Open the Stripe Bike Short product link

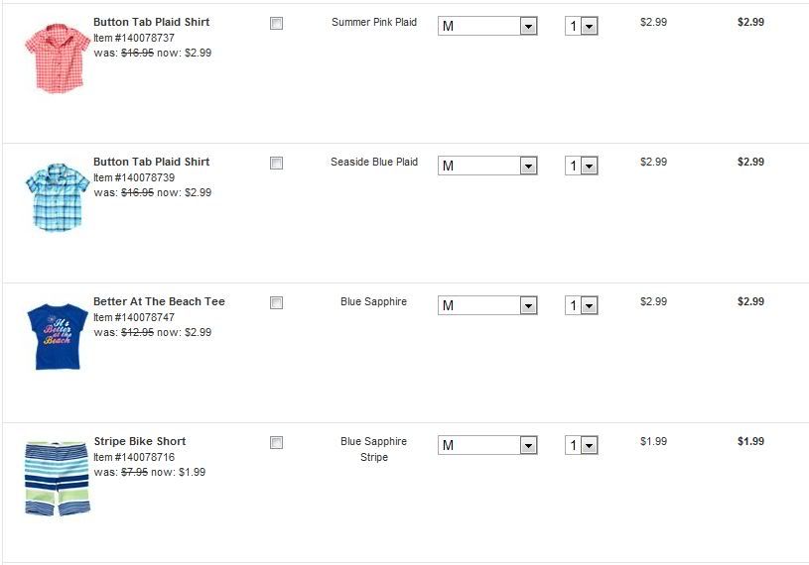139,441
